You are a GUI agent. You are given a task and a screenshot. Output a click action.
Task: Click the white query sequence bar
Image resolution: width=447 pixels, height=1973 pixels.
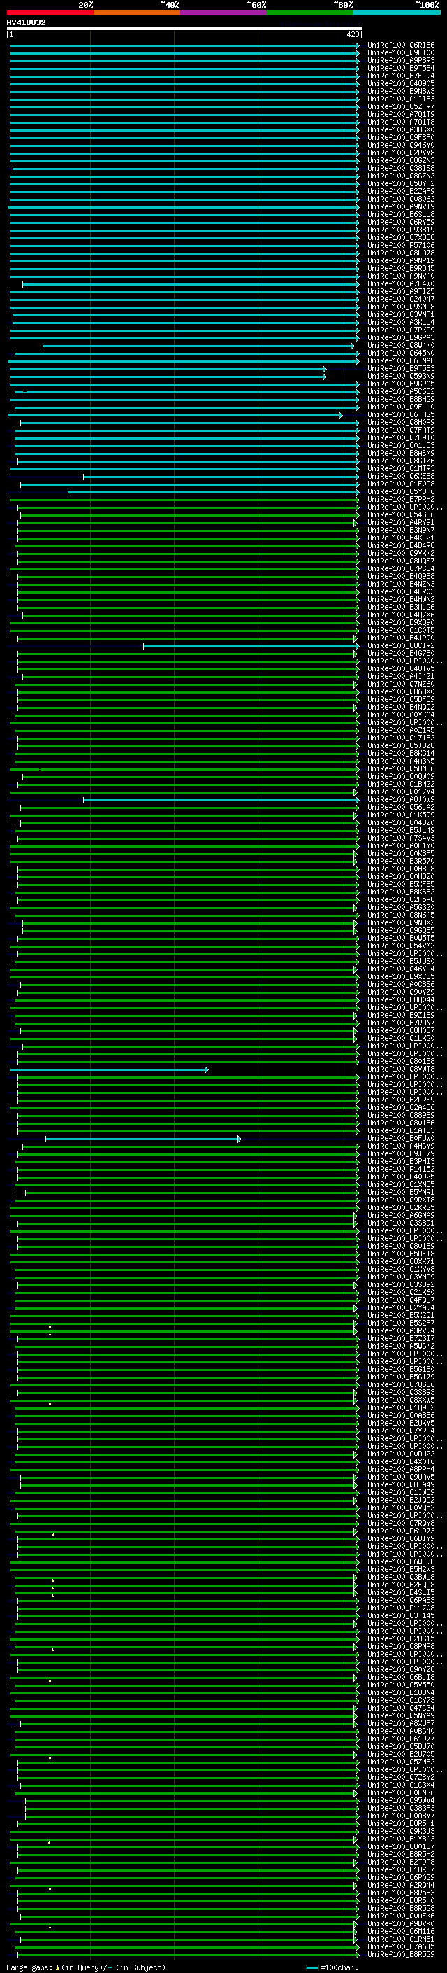tap(184, 28)
